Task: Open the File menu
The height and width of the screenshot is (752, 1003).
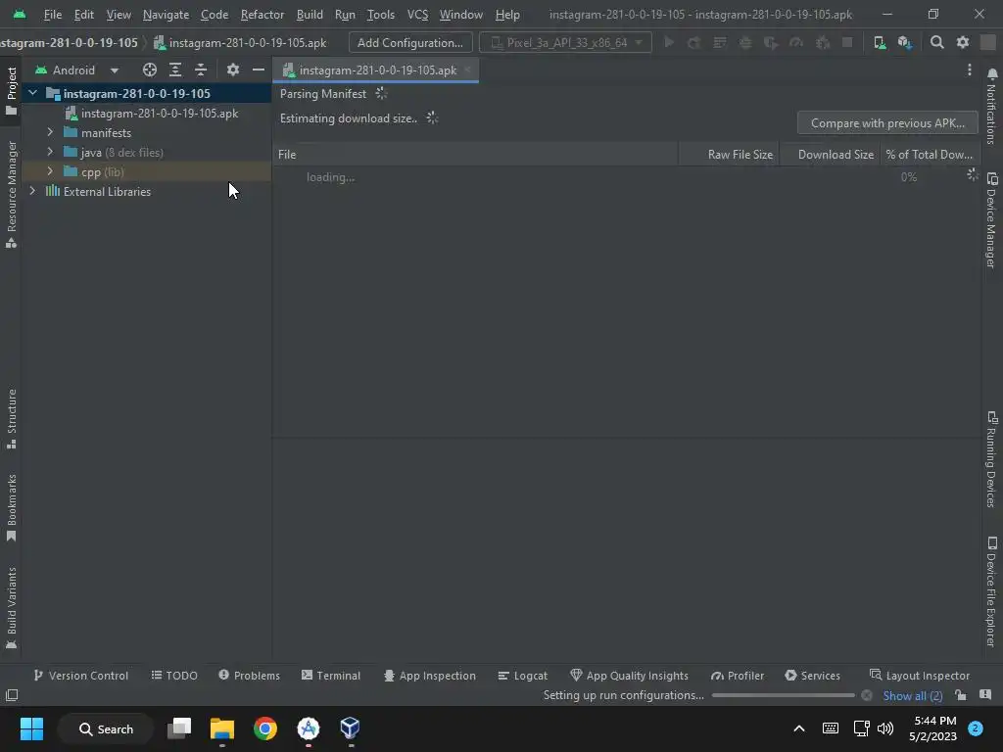Action: pos(53,14)
